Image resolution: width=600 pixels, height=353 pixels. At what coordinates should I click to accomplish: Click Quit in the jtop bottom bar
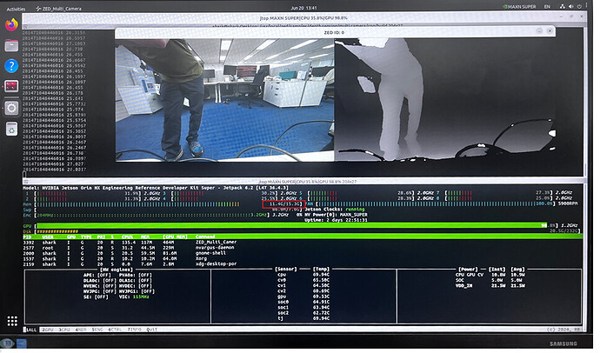152,330
